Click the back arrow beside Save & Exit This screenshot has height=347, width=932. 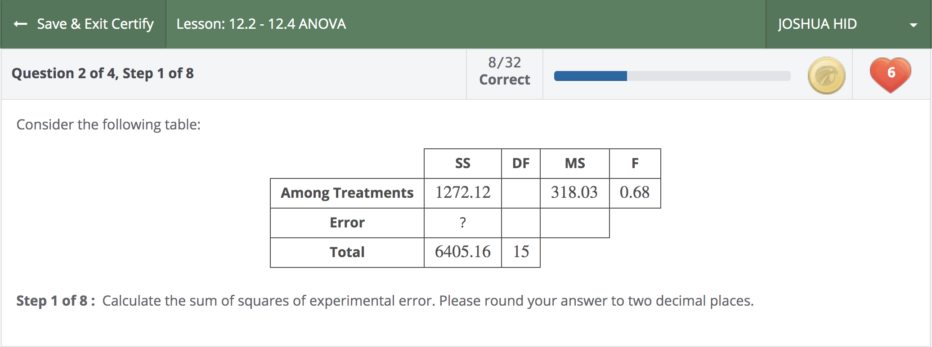pyautogui.click(x=19, y=24)
